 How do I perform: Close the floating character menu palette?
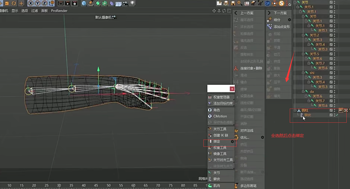click(232, 89)
